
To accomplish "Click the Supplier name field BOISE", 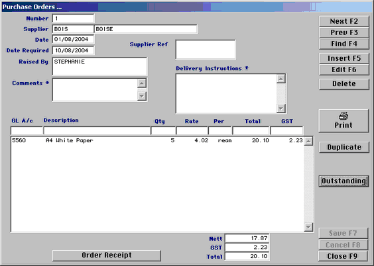I will click(146, 29).
